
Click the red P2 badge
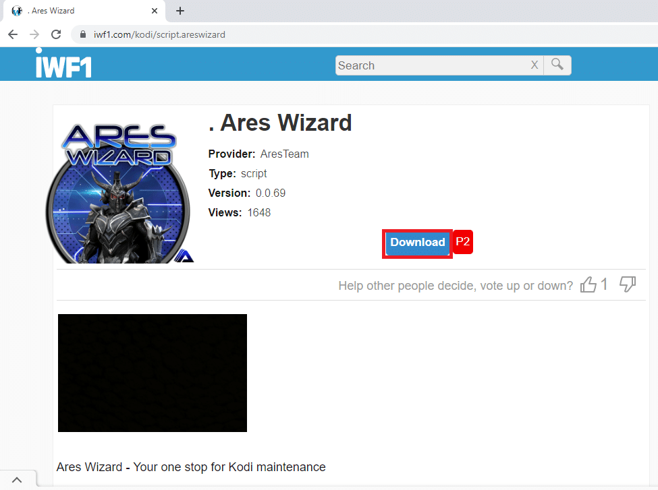pyautogui.click(x=462, y=242)
